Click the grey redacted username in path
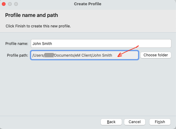Viewport: 176px width, 129px height. tap(49, 55)
